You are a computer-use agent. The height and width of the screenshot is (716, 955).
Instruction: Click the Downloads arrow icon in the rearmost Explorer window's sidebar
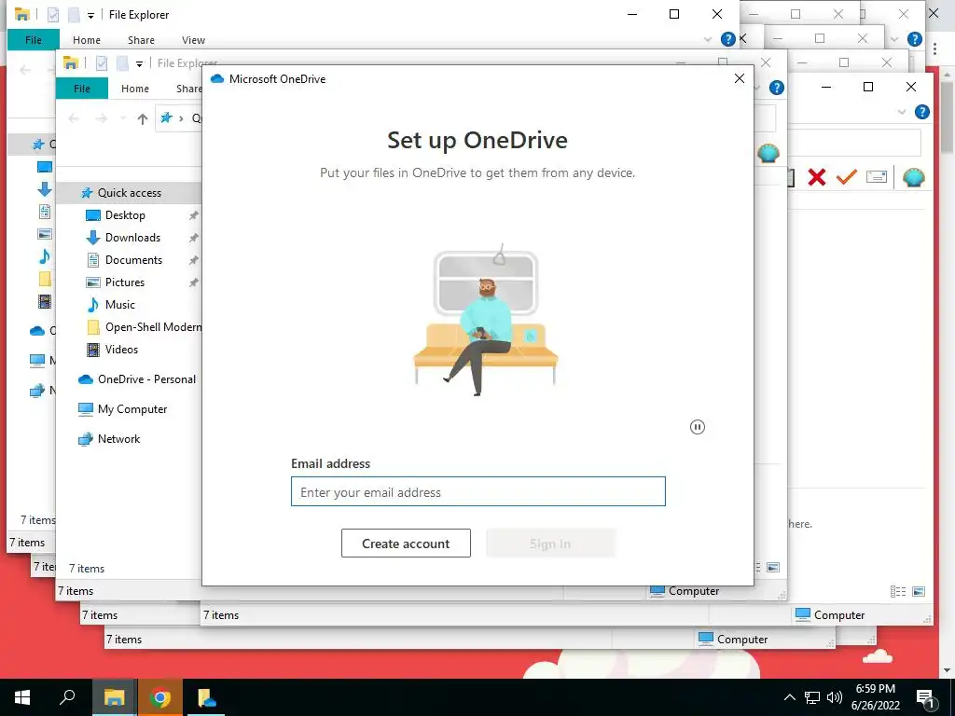(45, 188)
